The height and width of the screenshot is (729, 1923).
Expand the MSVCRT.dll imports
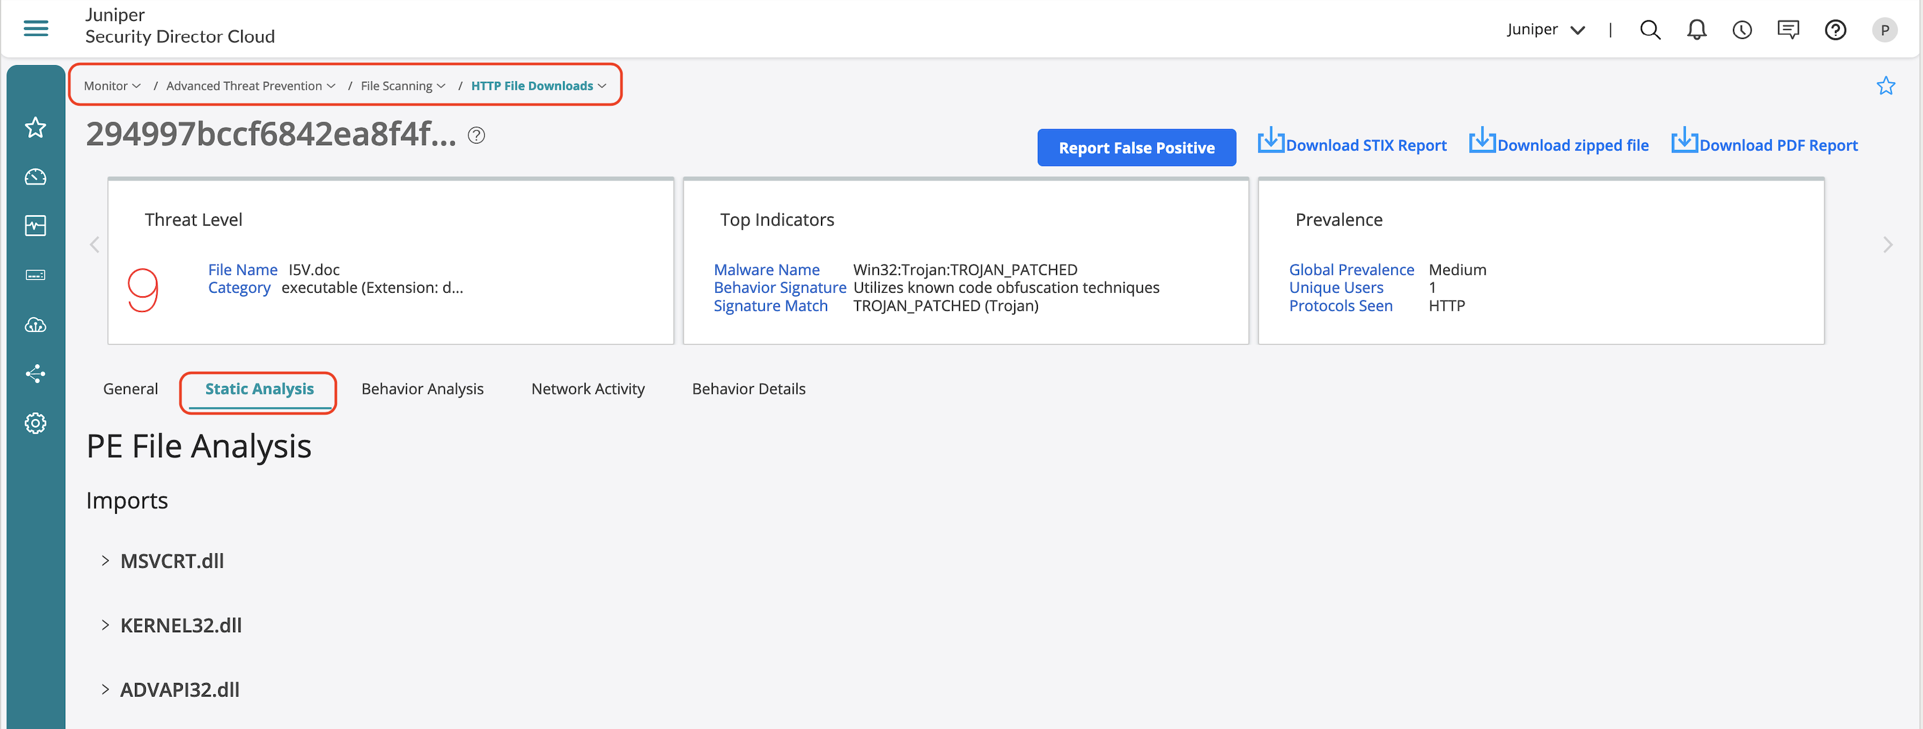click(105, 560)
